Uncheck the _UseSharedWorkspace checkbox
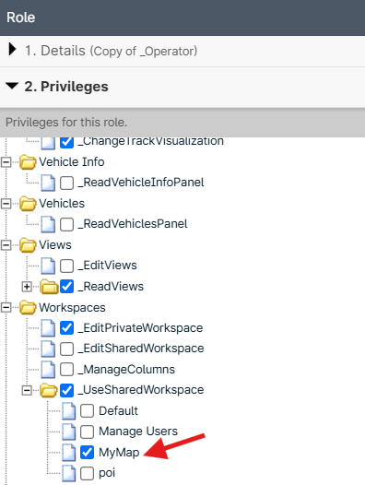 66,390
